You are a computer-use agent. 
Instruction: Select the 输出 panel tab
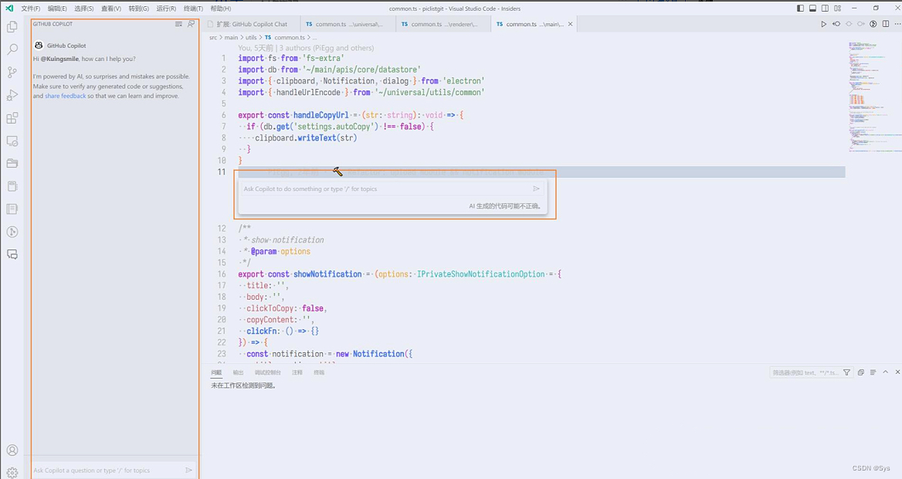point(238,372)
